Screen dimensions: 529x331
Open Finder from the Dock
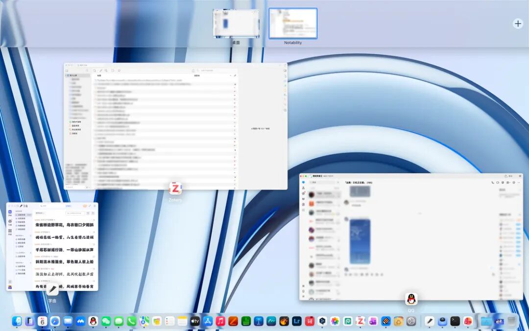[17, 321]
